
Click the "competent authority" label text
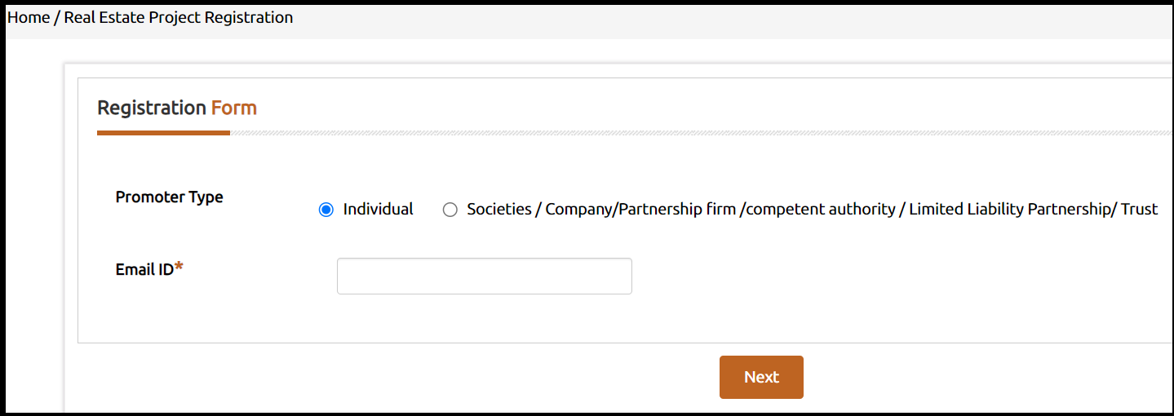(820, 209)
